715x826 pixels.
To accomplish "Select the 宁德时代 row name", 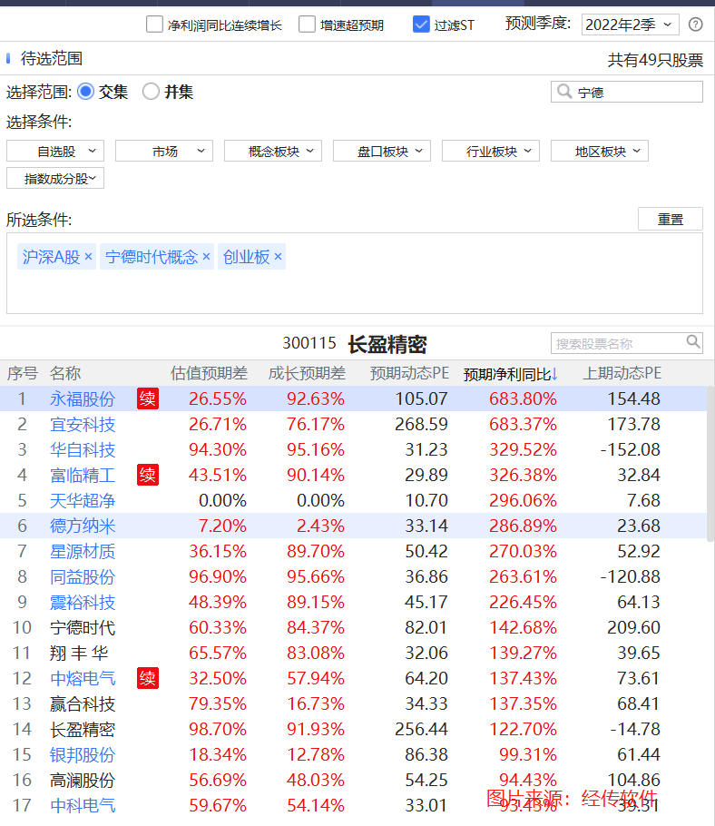I will (x=83, y=628).
